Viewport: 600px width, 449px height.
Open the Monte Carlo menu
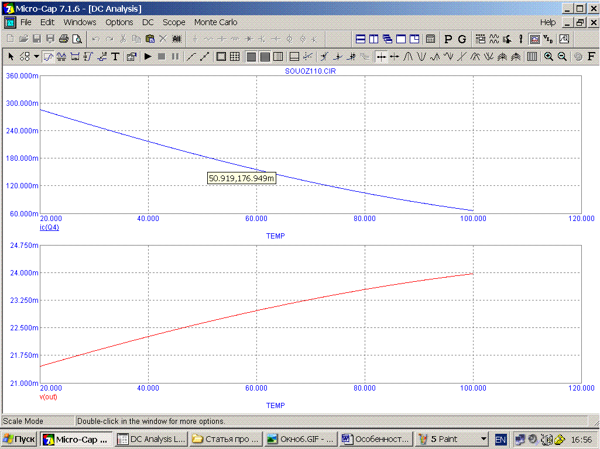click(x=215, y=22)
